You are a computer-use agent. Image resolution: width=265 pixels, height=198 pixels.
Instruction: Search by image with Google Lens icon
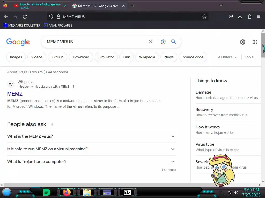point(163,42)
